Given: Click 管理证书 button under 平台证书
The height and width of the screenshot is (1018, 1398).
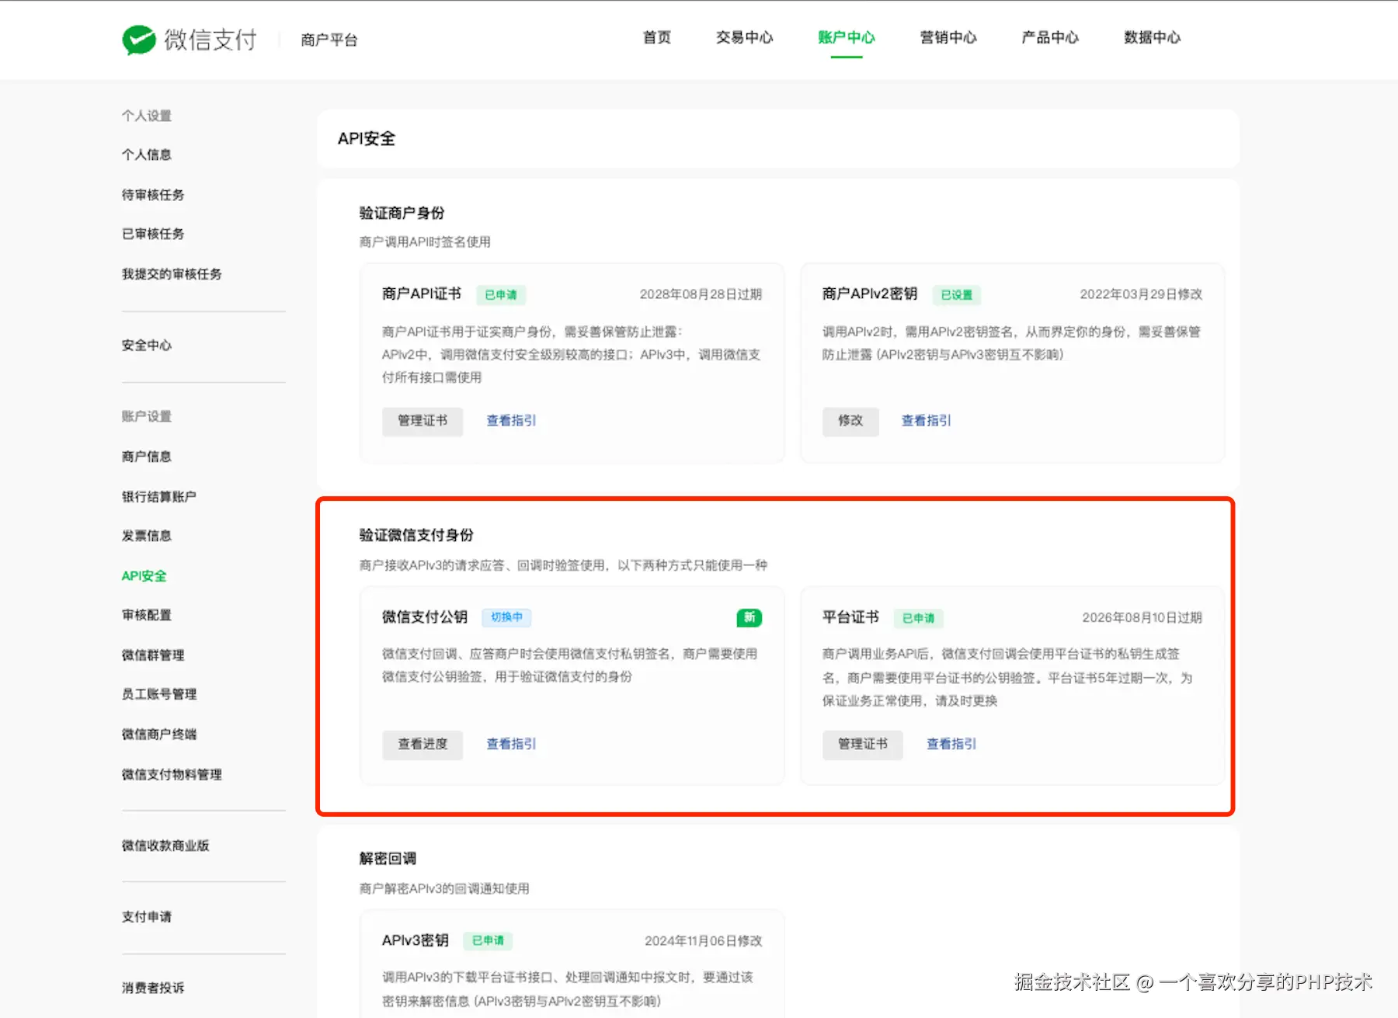Looking at the screenshot, I should pos(863,745).
